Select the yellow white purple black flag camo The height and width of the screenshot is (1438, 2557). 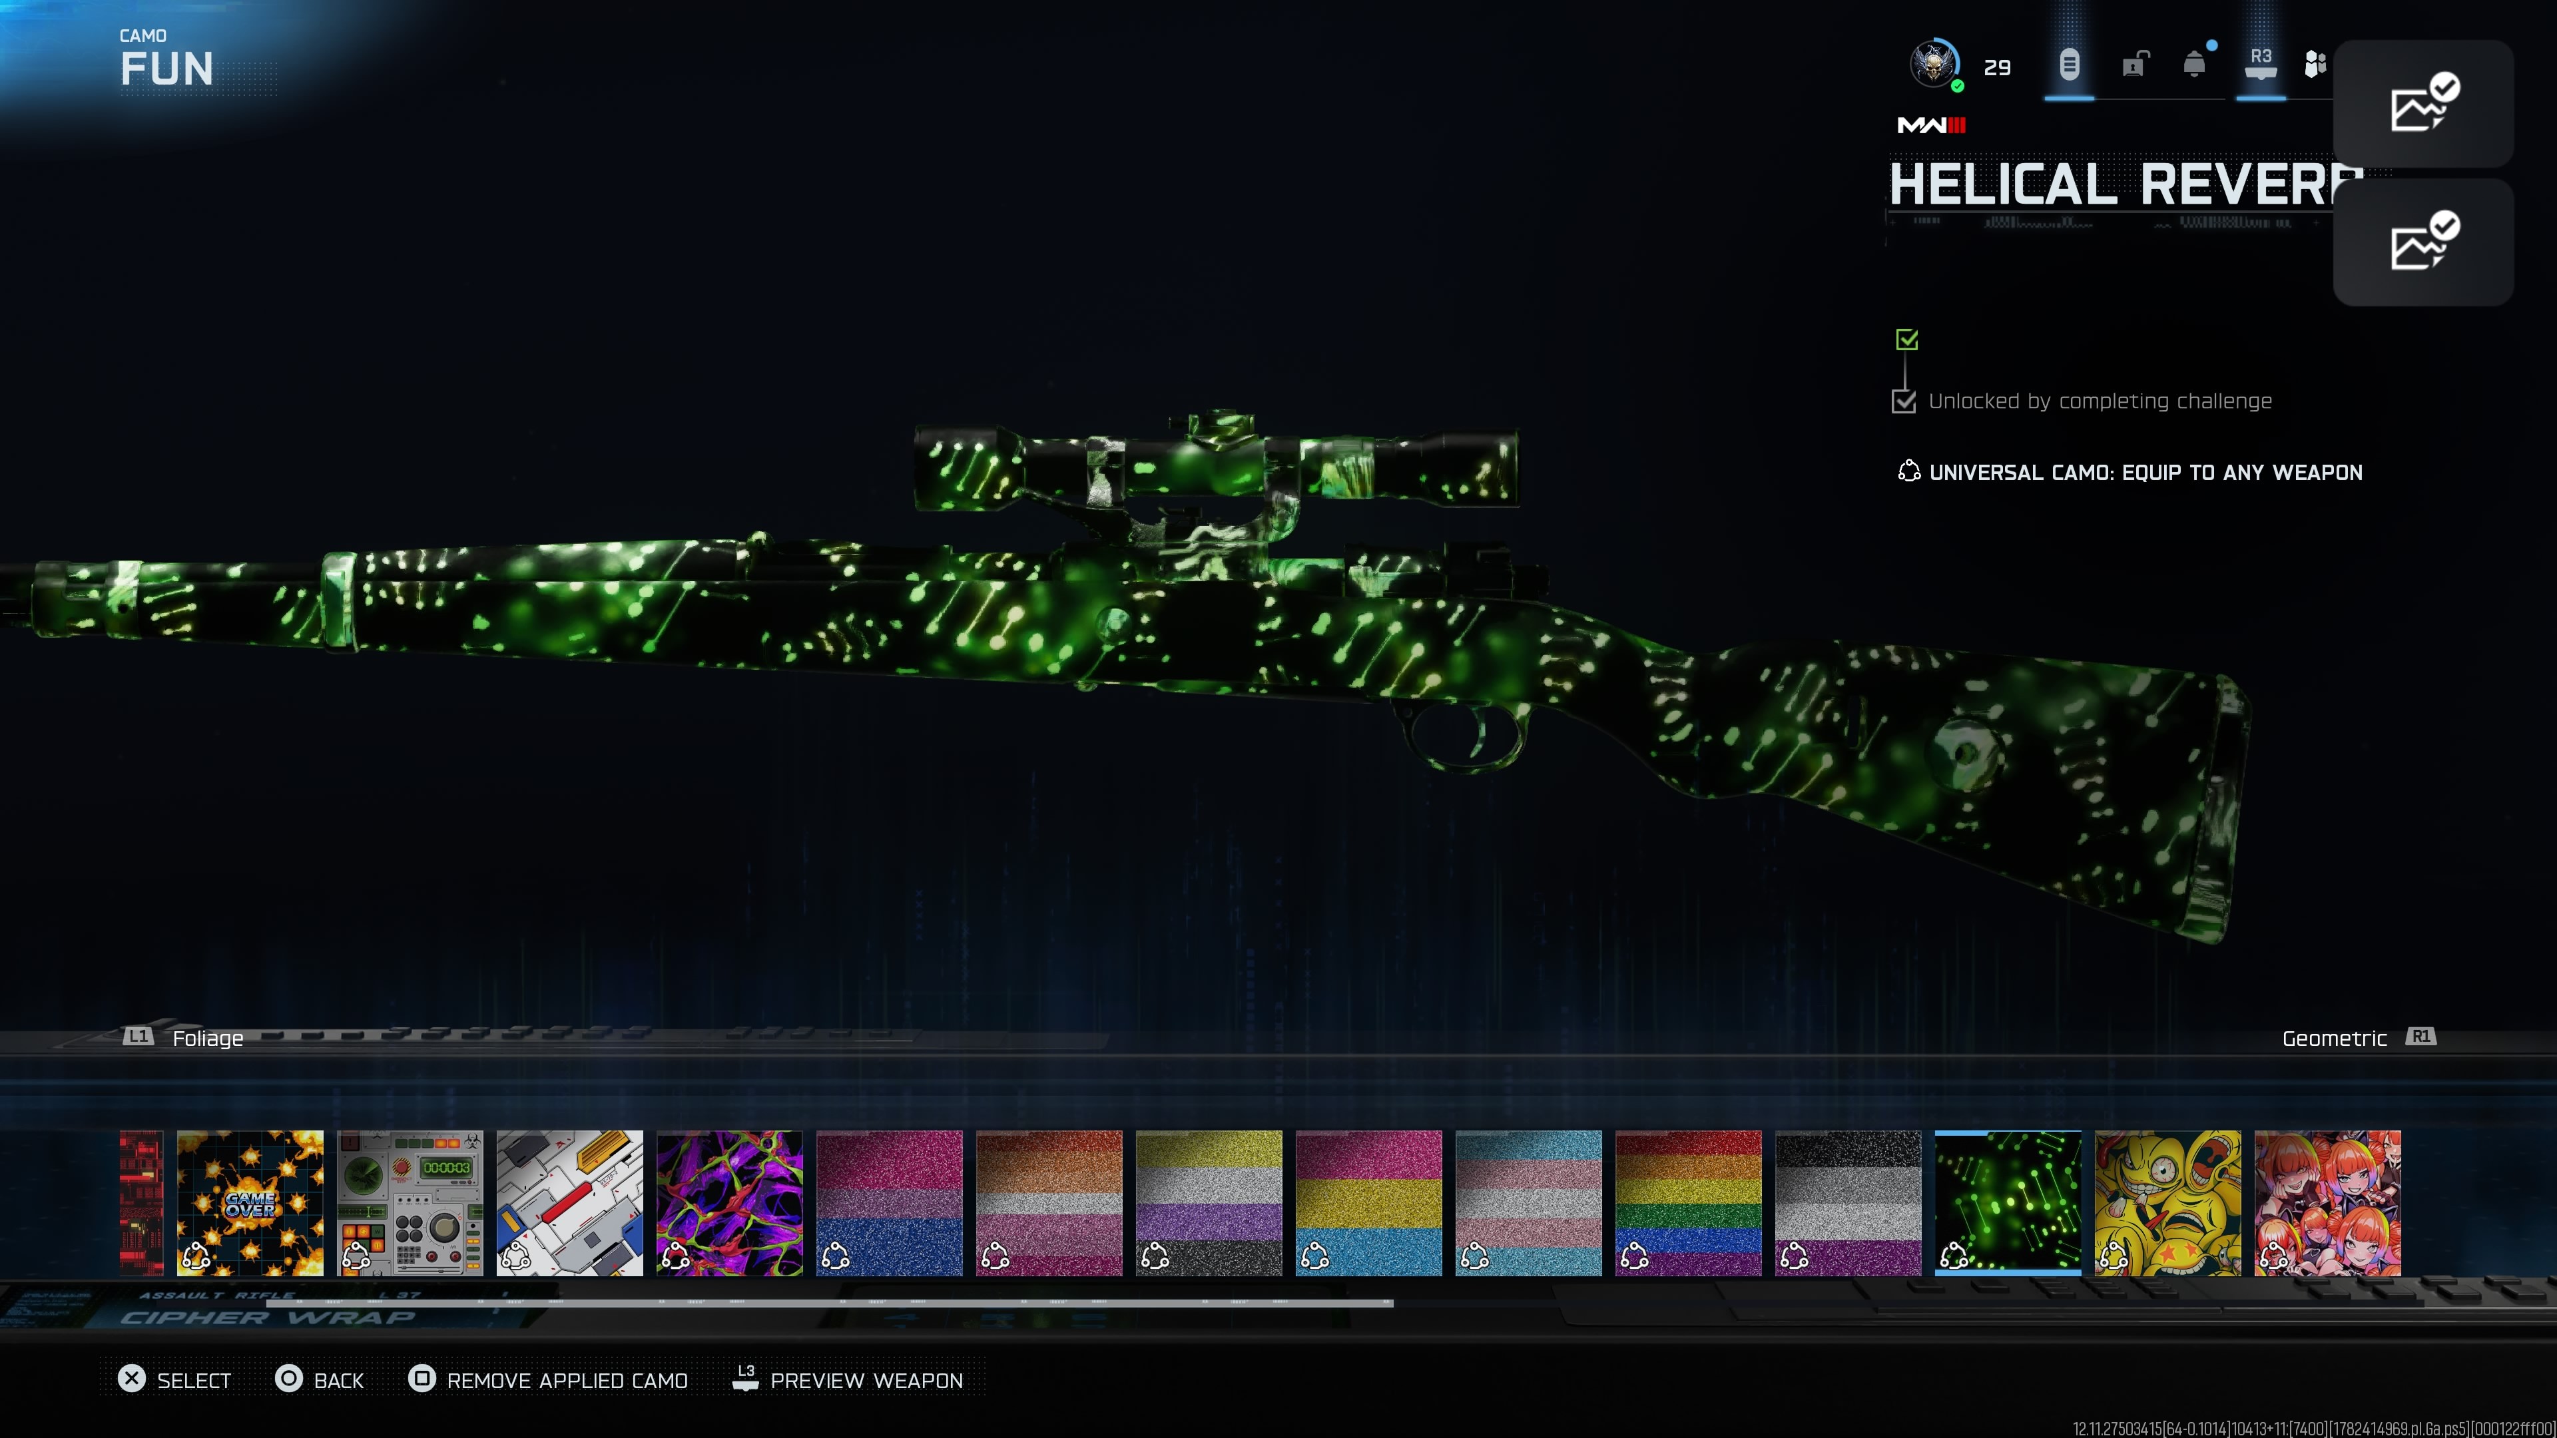[1209, 1203]
